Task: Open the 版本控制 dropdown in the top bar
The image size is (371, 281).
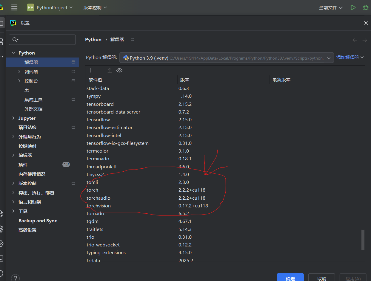Action: [95, 7]
